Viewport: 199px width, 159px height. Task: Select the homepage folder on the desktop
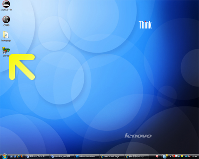6,36
